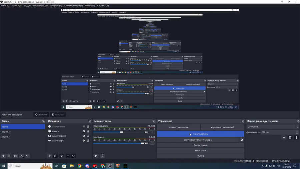This screenshot has width=300, height=169.
Task: Toggle lock on сбор донатов source
Action: coord(88,127)
